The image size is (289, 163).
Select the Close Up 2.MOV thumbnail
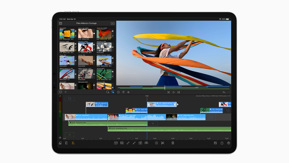pos(104,34)
